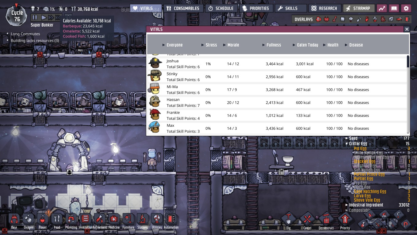Toggle the Temperature overlay

point(335,19)
